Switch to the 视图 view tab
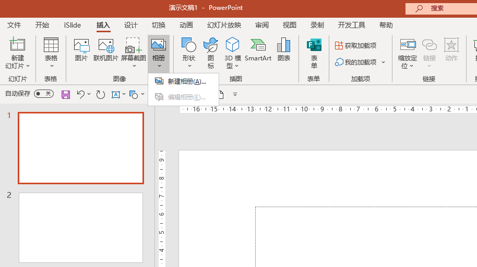 click(x=289, y=25)
